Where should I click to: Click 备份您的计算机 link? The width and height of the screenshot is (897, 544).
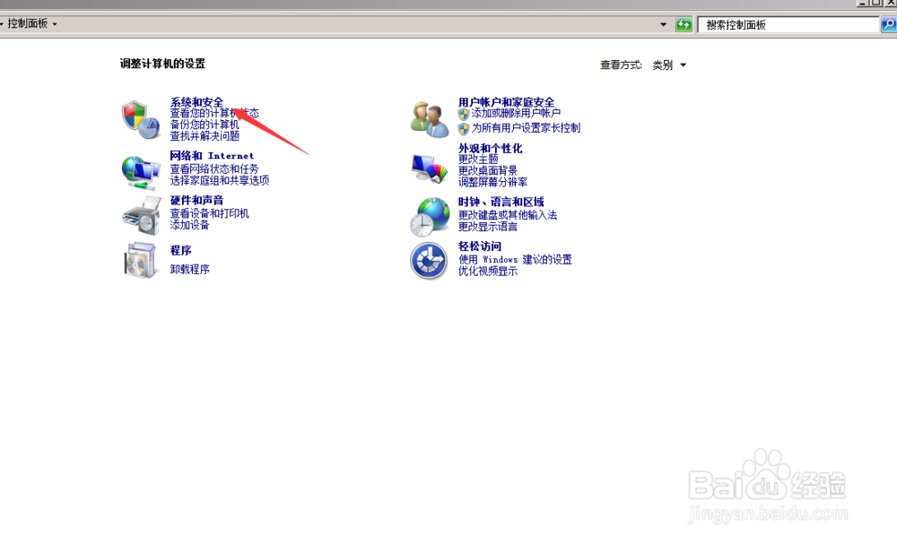205,125
